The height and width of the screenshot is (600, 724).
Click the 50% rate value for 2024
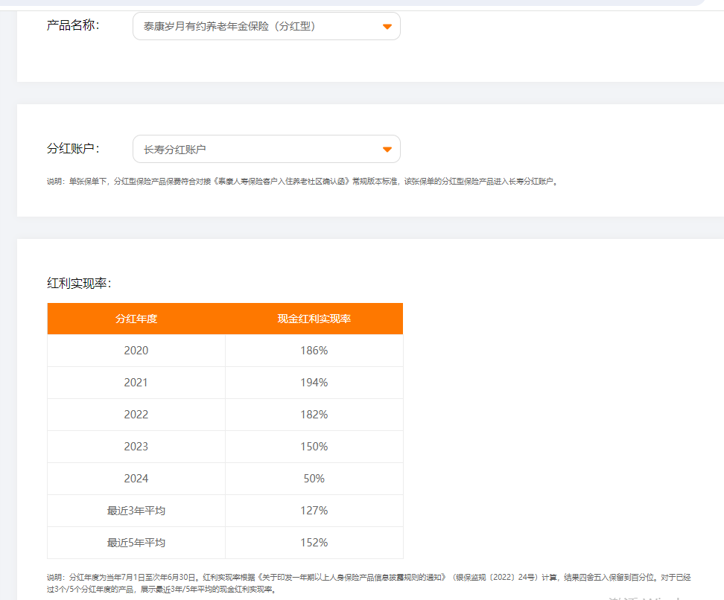314,479
